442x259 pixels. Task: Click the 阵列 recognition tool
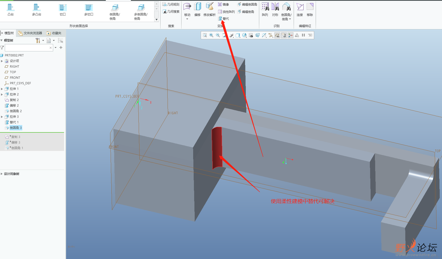265,10
